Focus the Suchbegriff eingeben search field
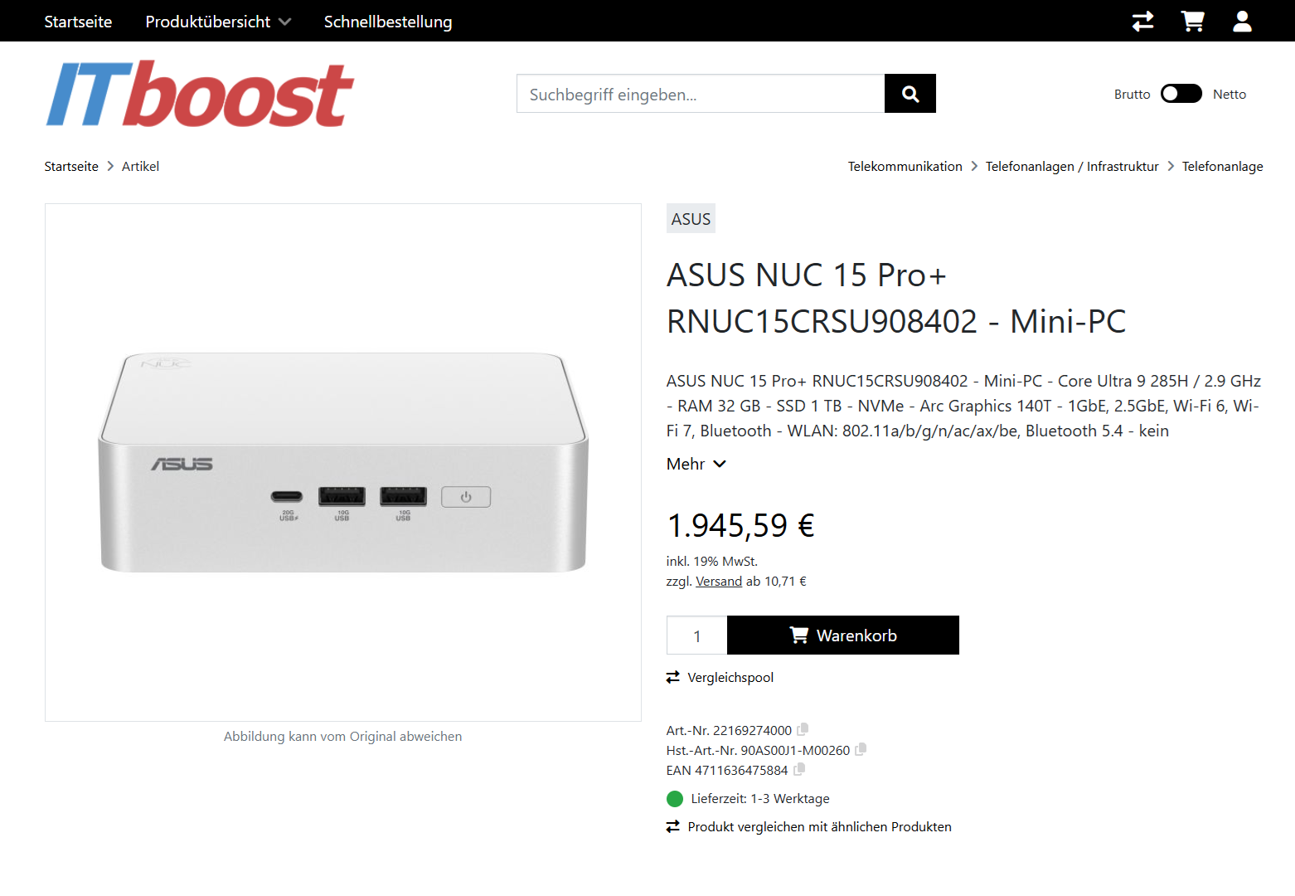This screenshot has width=1295, height=896. (701, 94)
